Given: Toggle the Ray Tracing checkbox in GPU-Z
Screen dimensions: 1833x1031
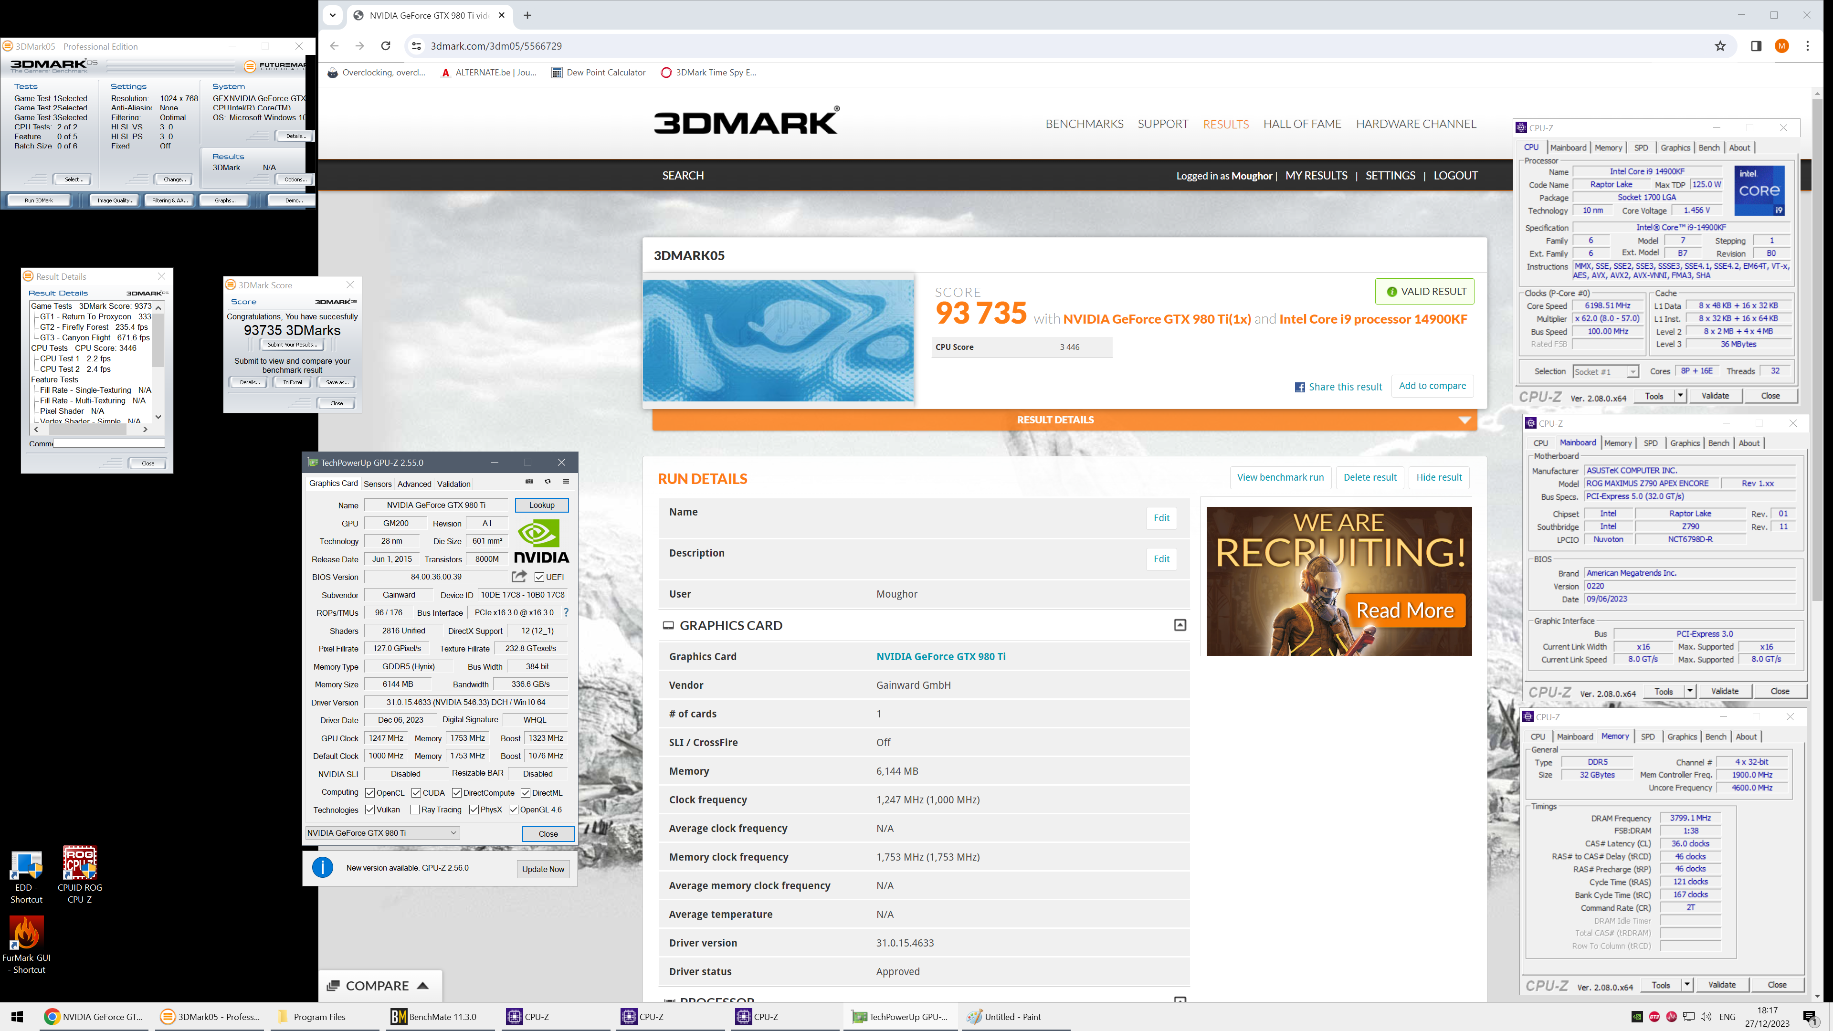Looking at the screenshot, I should (415, 810).
